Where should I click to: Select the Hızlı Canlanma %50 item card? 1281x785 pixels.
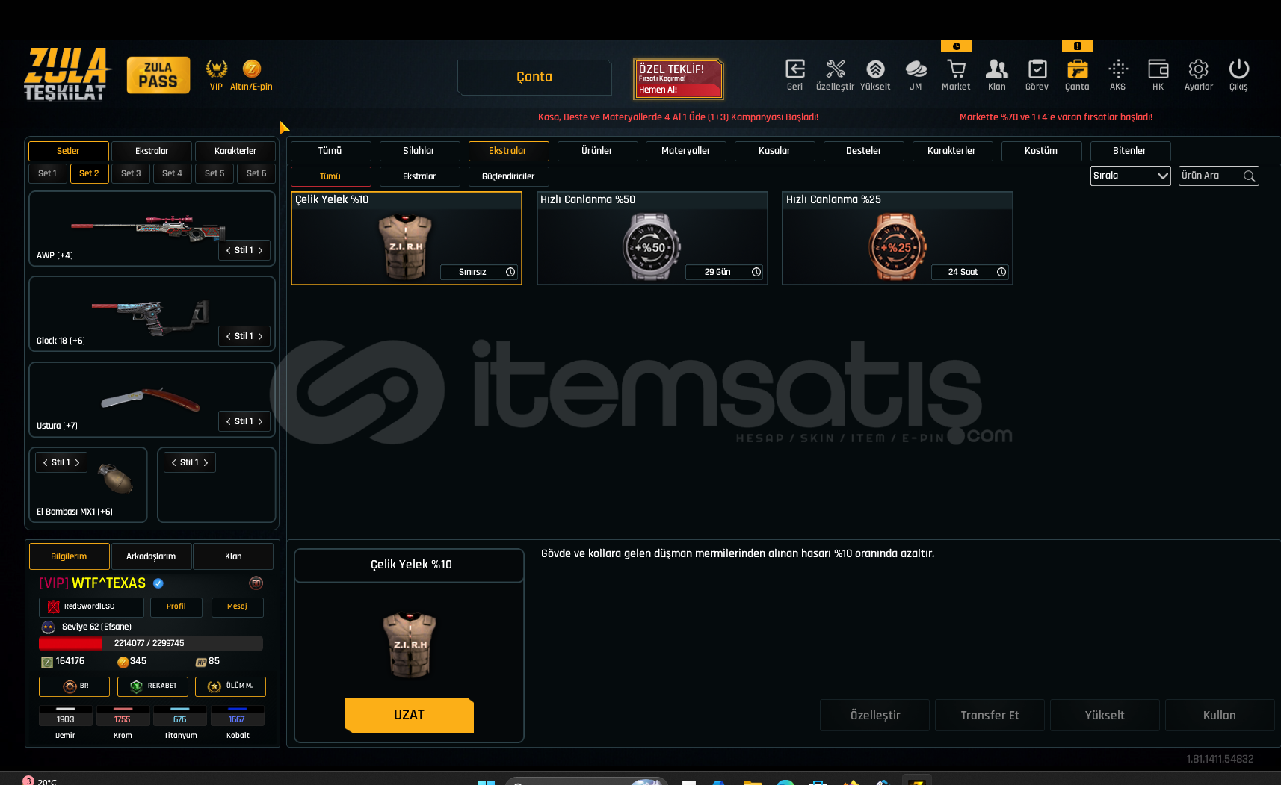[x=652, y=238]
